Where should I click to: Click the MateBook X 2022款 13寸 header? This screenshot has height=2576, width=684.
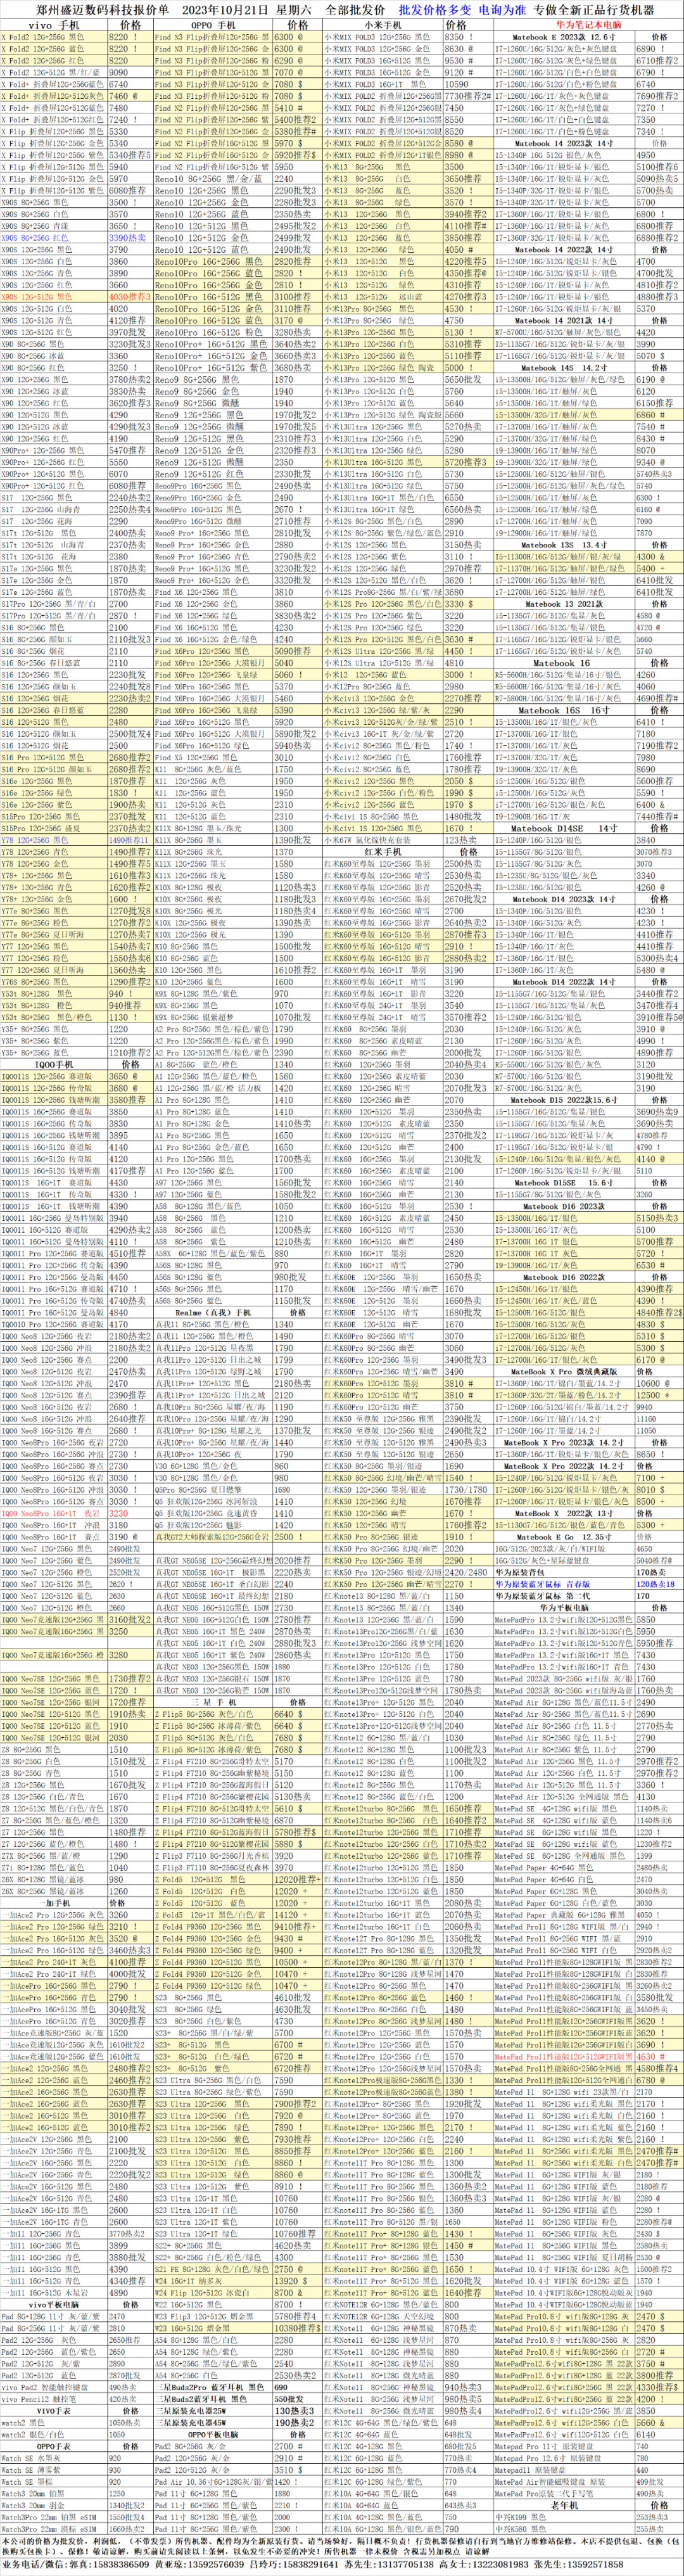pos(564,1514)
